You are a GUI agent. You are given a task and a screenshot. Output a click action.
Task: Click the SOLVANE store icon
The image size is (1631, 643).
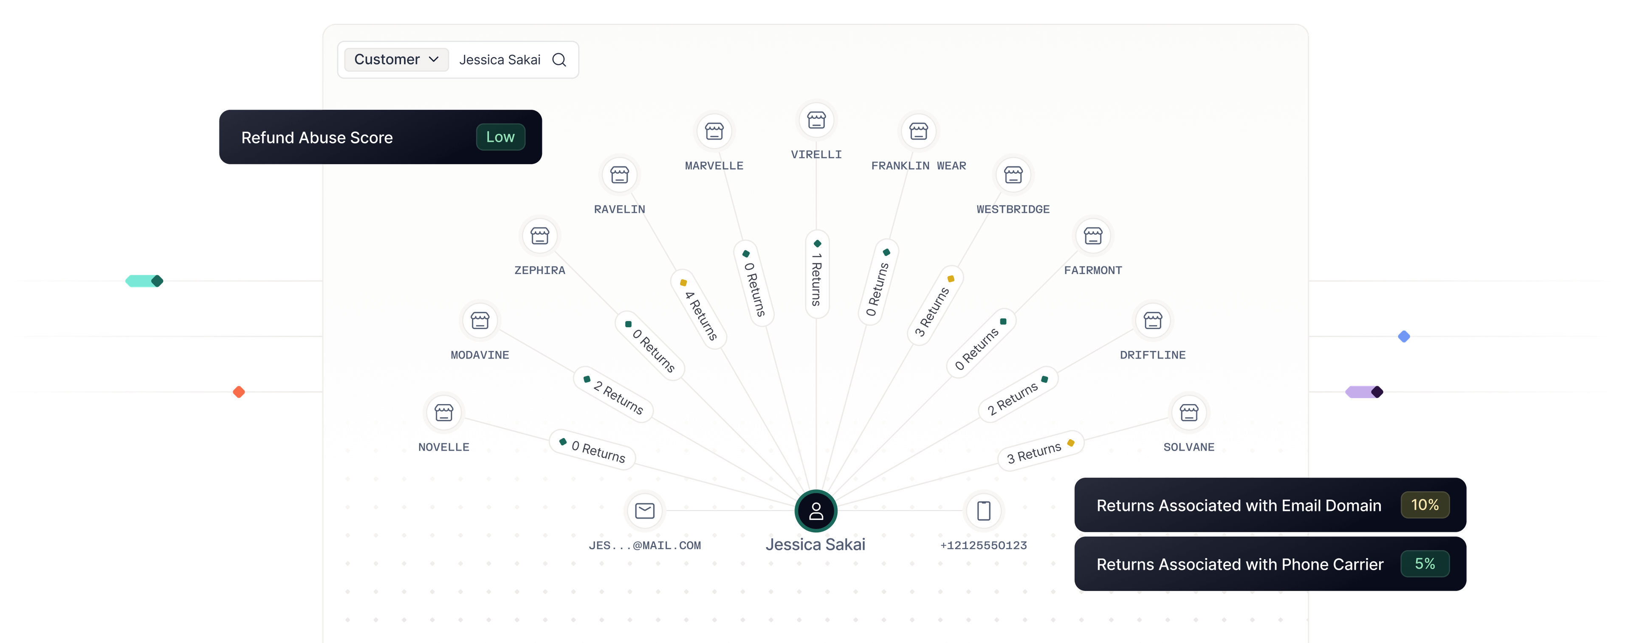(x=1188, y=413)
